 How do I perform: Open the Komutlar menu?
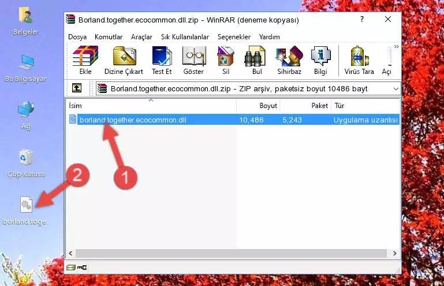pyautogui.click(x=109, y=37)
